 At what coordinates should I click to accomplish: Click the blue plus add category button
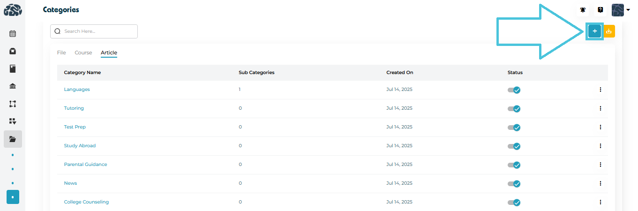594,31
